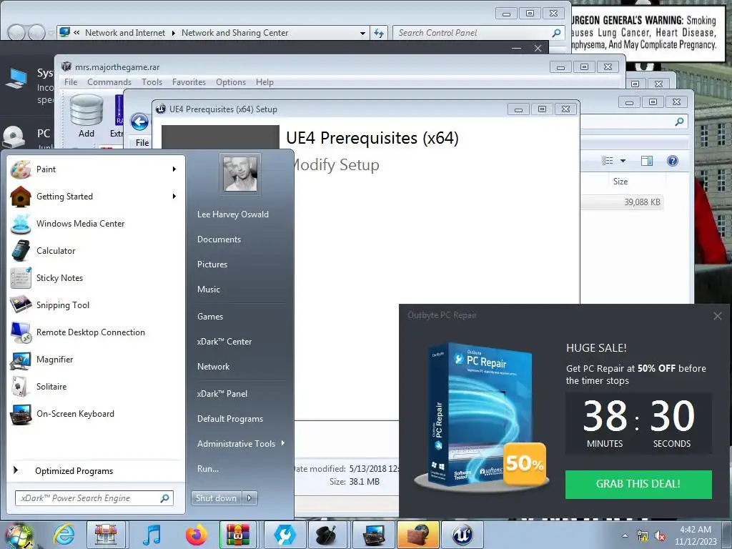
Task: Launch Firefox from taskbar
Action: pyautogui.click(x=196, y=535)
